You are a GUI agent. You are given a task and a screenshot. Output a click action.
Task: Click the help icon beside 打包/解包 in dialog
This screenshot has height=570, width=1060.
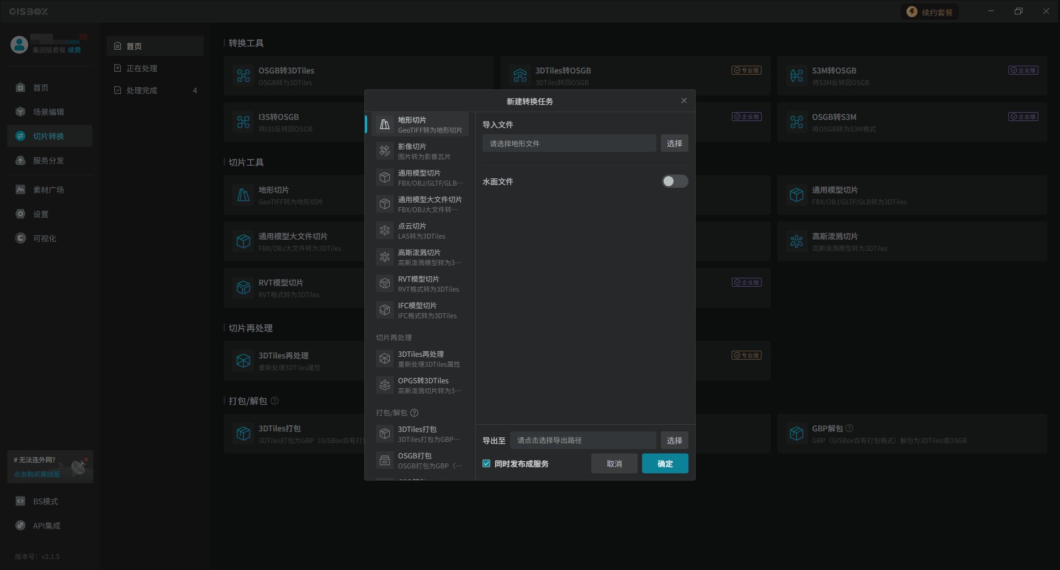pyautogui.click(x=415, y=413)
